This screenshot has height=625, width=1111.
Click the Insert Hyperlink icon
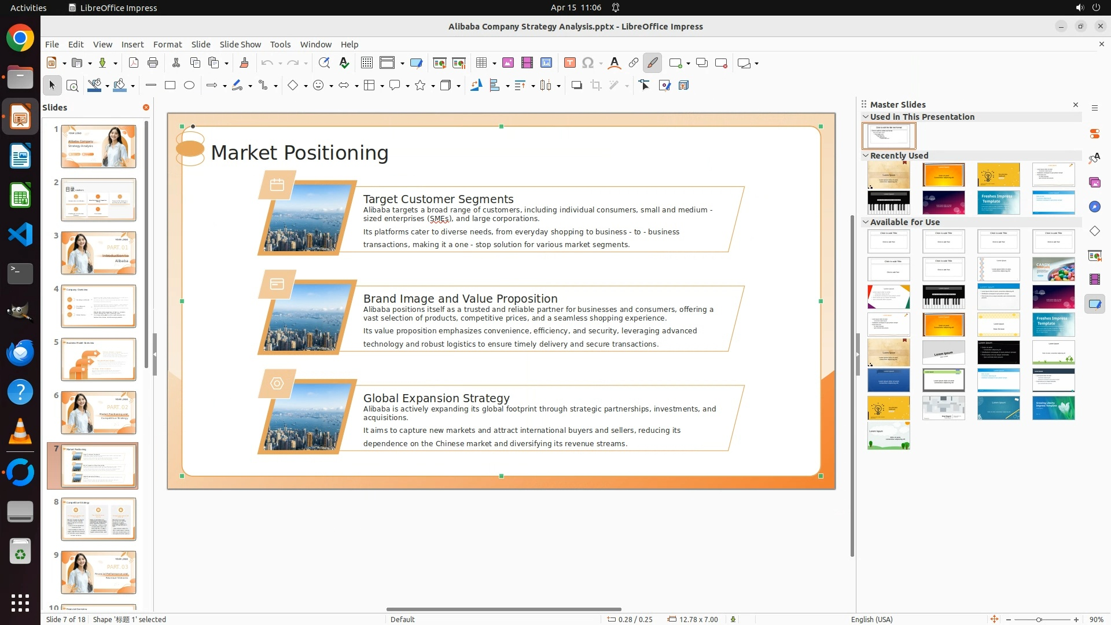[634, 63]
